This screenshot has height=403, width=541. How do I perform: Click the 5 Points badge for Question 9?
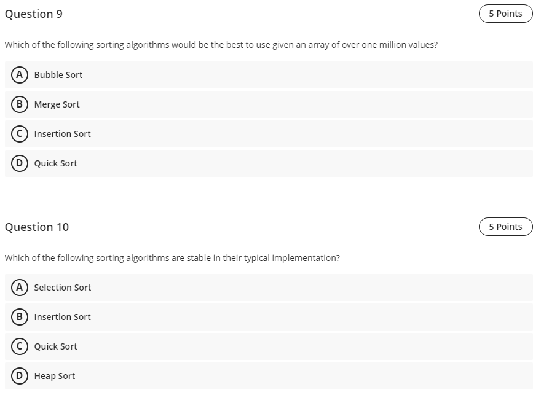506,14
